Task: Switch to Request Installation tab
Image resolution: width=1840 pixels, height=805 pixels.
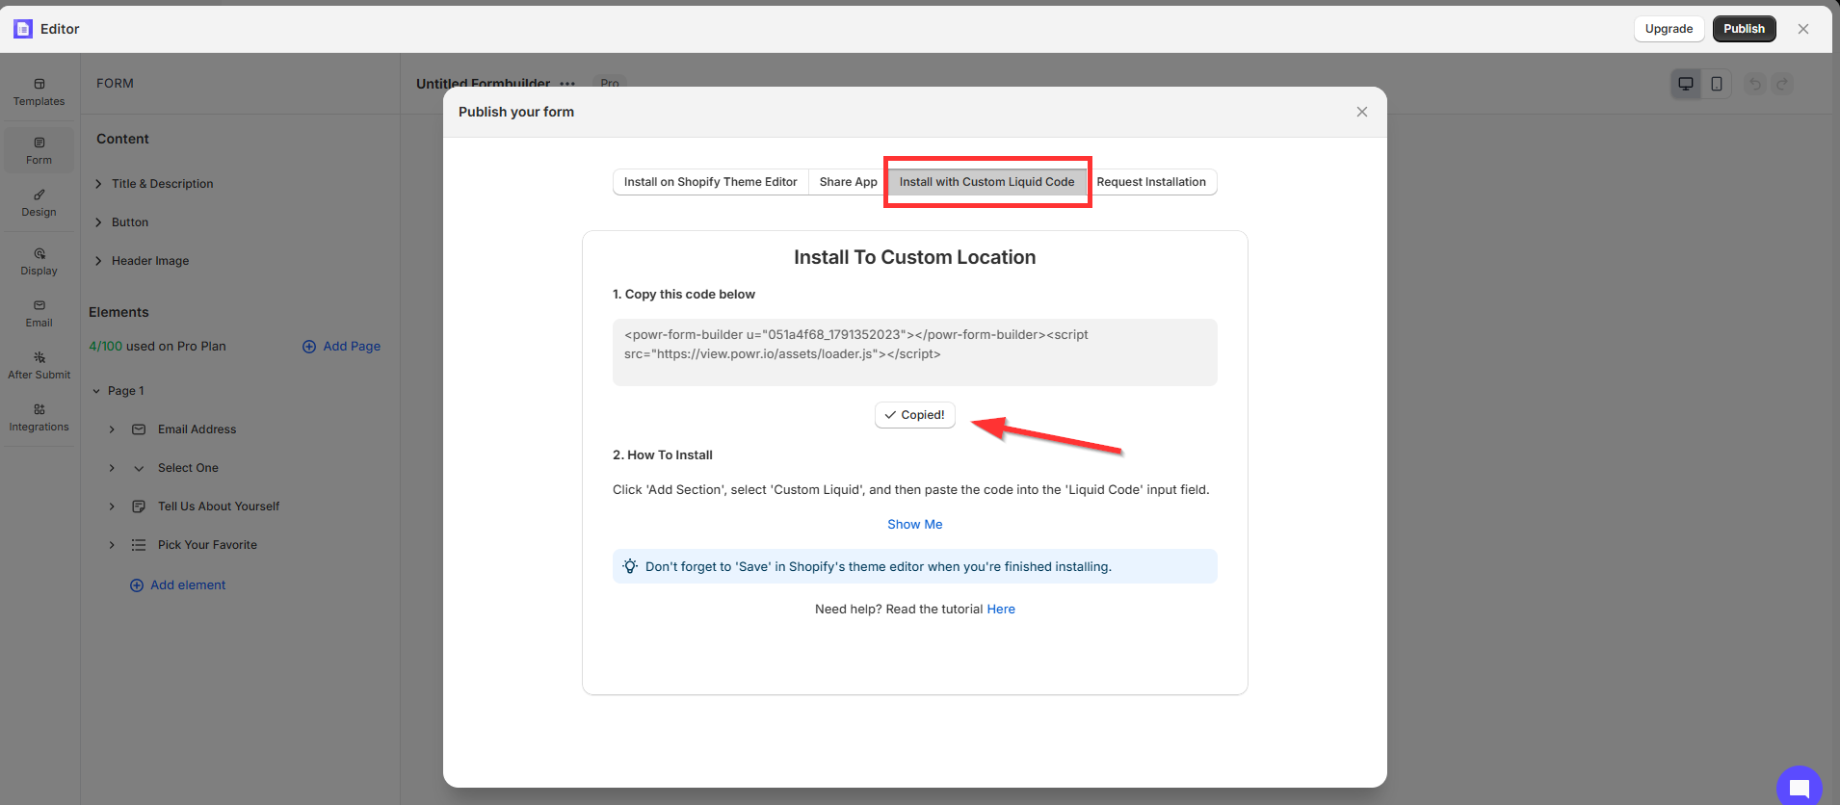Action: (1151, 182)
